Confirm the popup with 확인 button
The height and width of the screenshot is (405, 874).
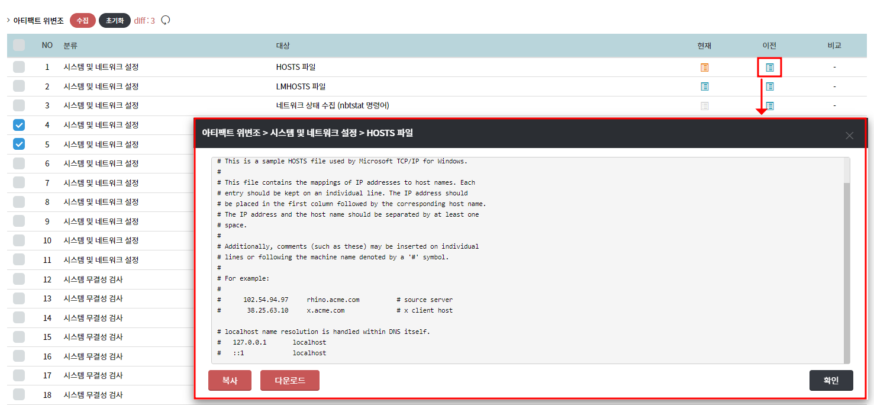[831, 381]
